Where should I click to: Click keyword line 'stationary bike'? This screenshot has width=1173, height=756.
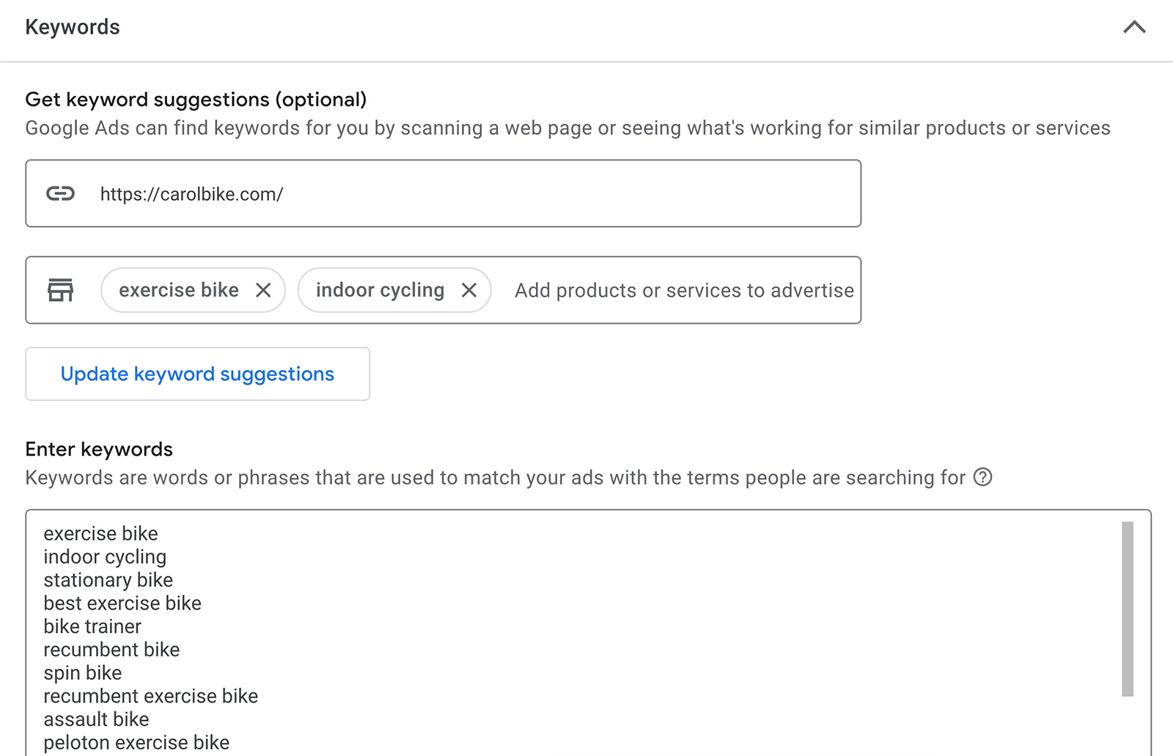109,580
